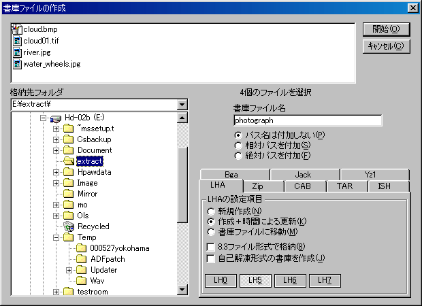Click the Mirror folder icon
The width and height of the screenshot is (422, 306).
68,194
